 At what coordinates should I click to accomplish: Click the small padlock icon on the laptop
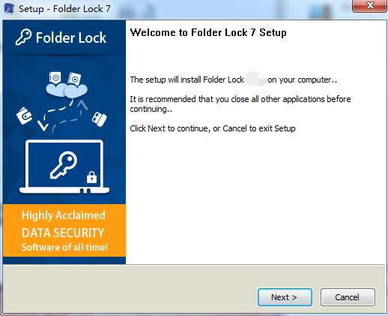(91, 177)
